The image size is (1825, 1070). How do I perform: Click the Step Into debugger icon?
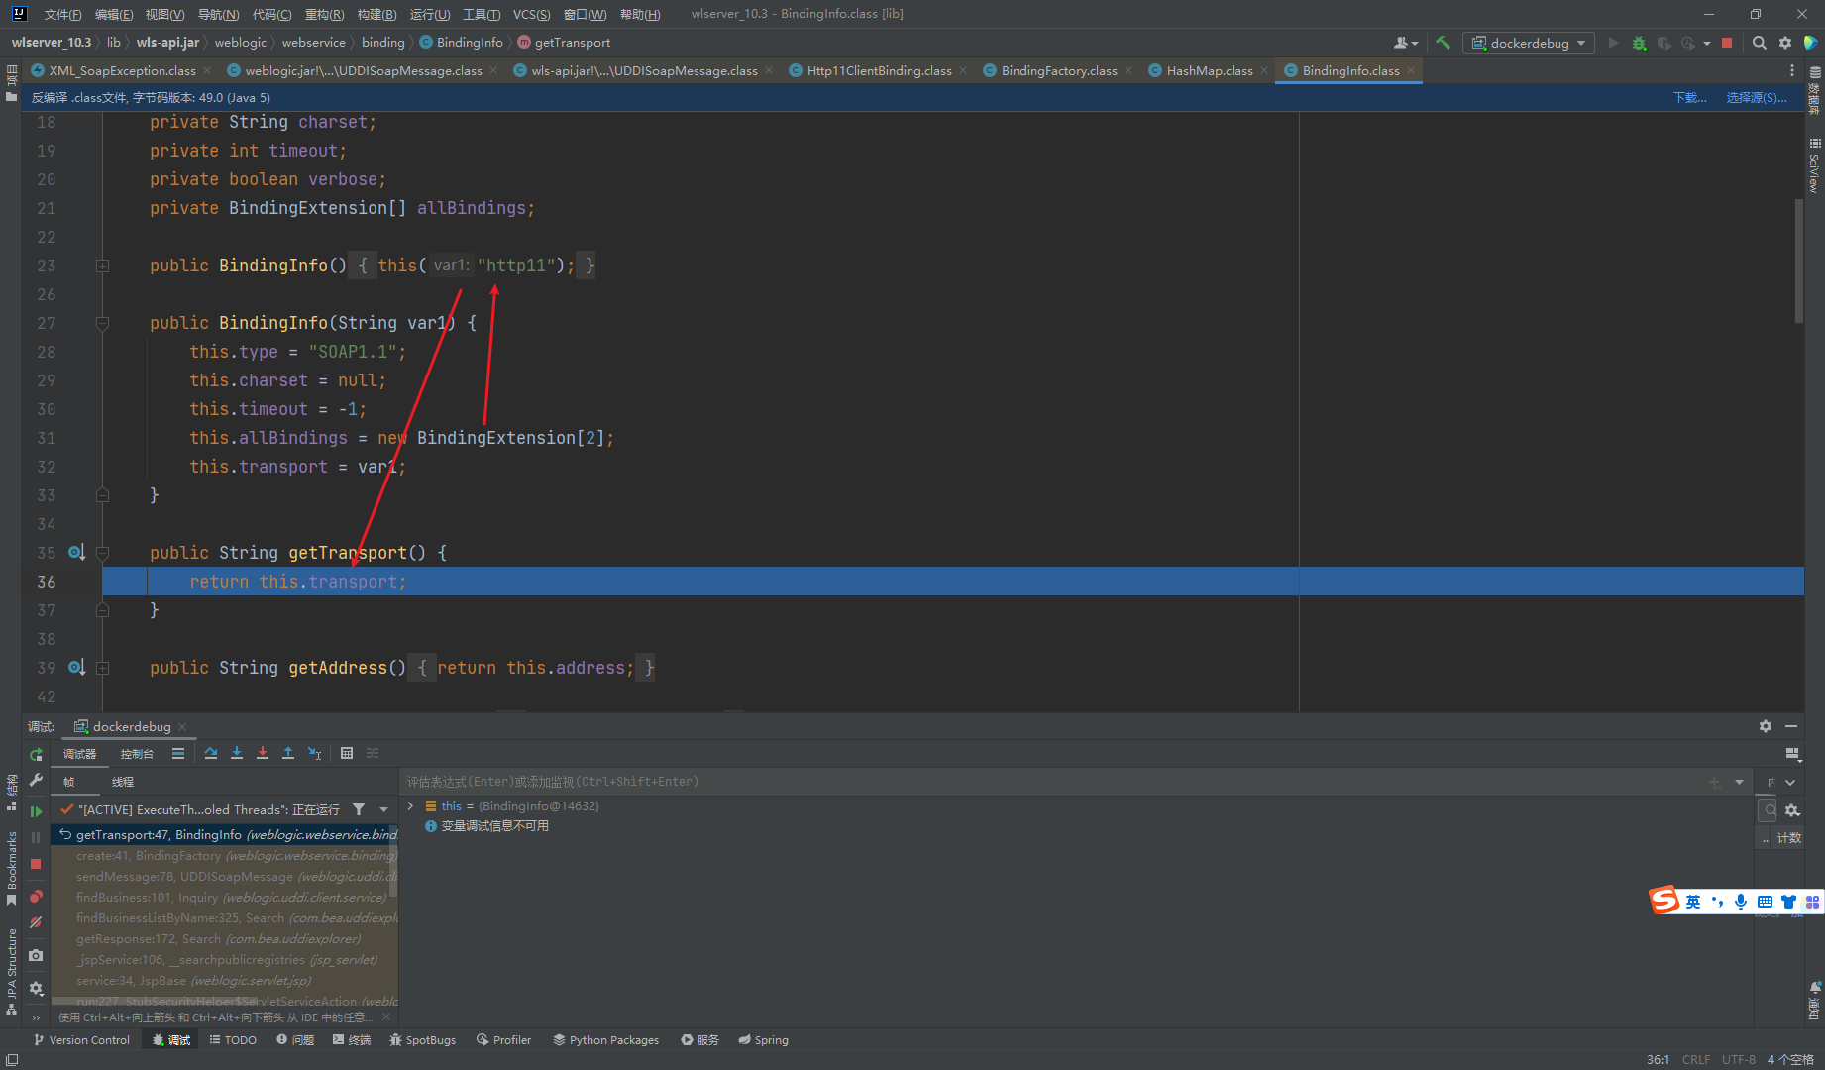(x=237, y=753)
